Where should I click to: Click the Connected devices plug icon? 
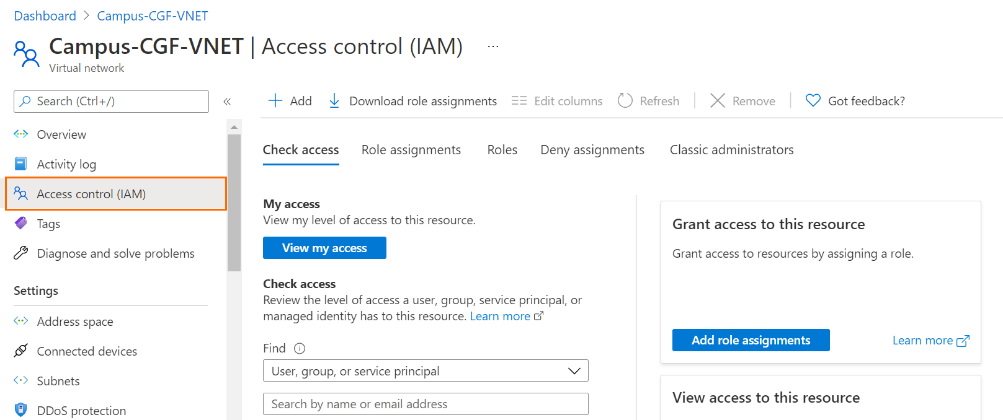pyautogui.click(x=21, y=351)
